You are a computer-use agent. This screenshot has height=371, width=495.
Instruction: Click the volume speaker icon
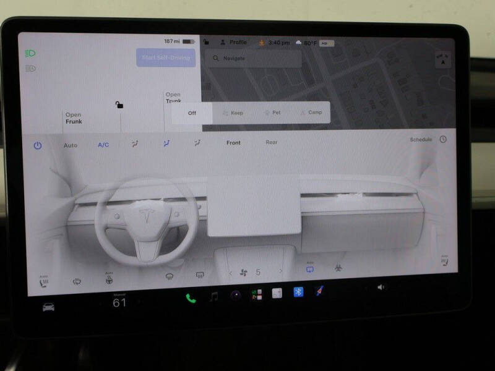pos(381,287)
